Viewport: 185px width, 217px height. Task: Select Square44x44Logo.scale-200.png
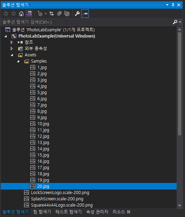[x=62, y=205]
